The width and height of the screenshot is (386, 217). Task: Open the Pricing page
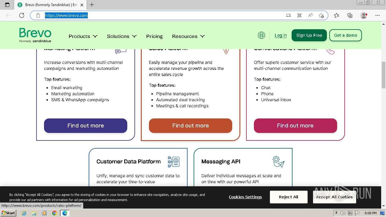pos(154,36)
